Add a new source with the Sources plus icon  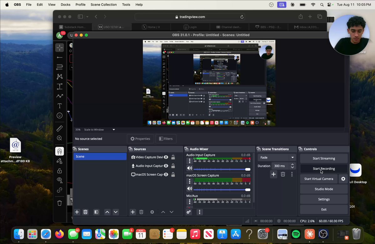tap(133, 212)
